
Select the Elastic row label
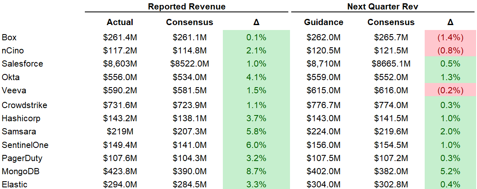(14, 184)
